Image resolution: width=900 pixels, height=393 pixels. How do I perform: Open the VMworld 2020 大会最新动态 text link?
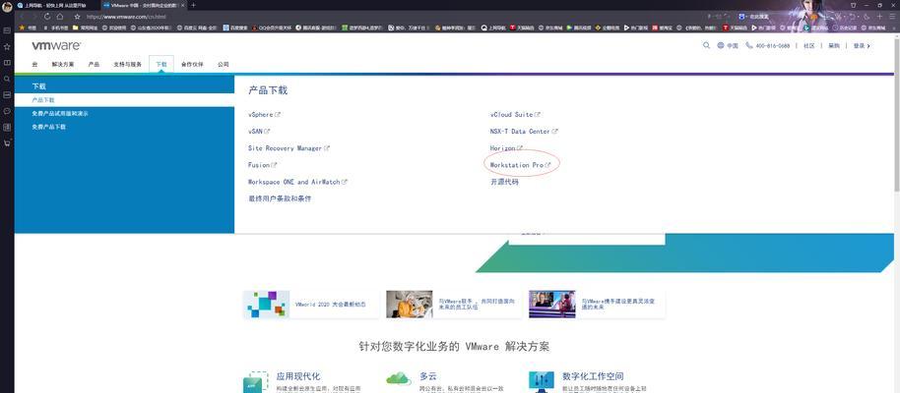tap(330, 305)
